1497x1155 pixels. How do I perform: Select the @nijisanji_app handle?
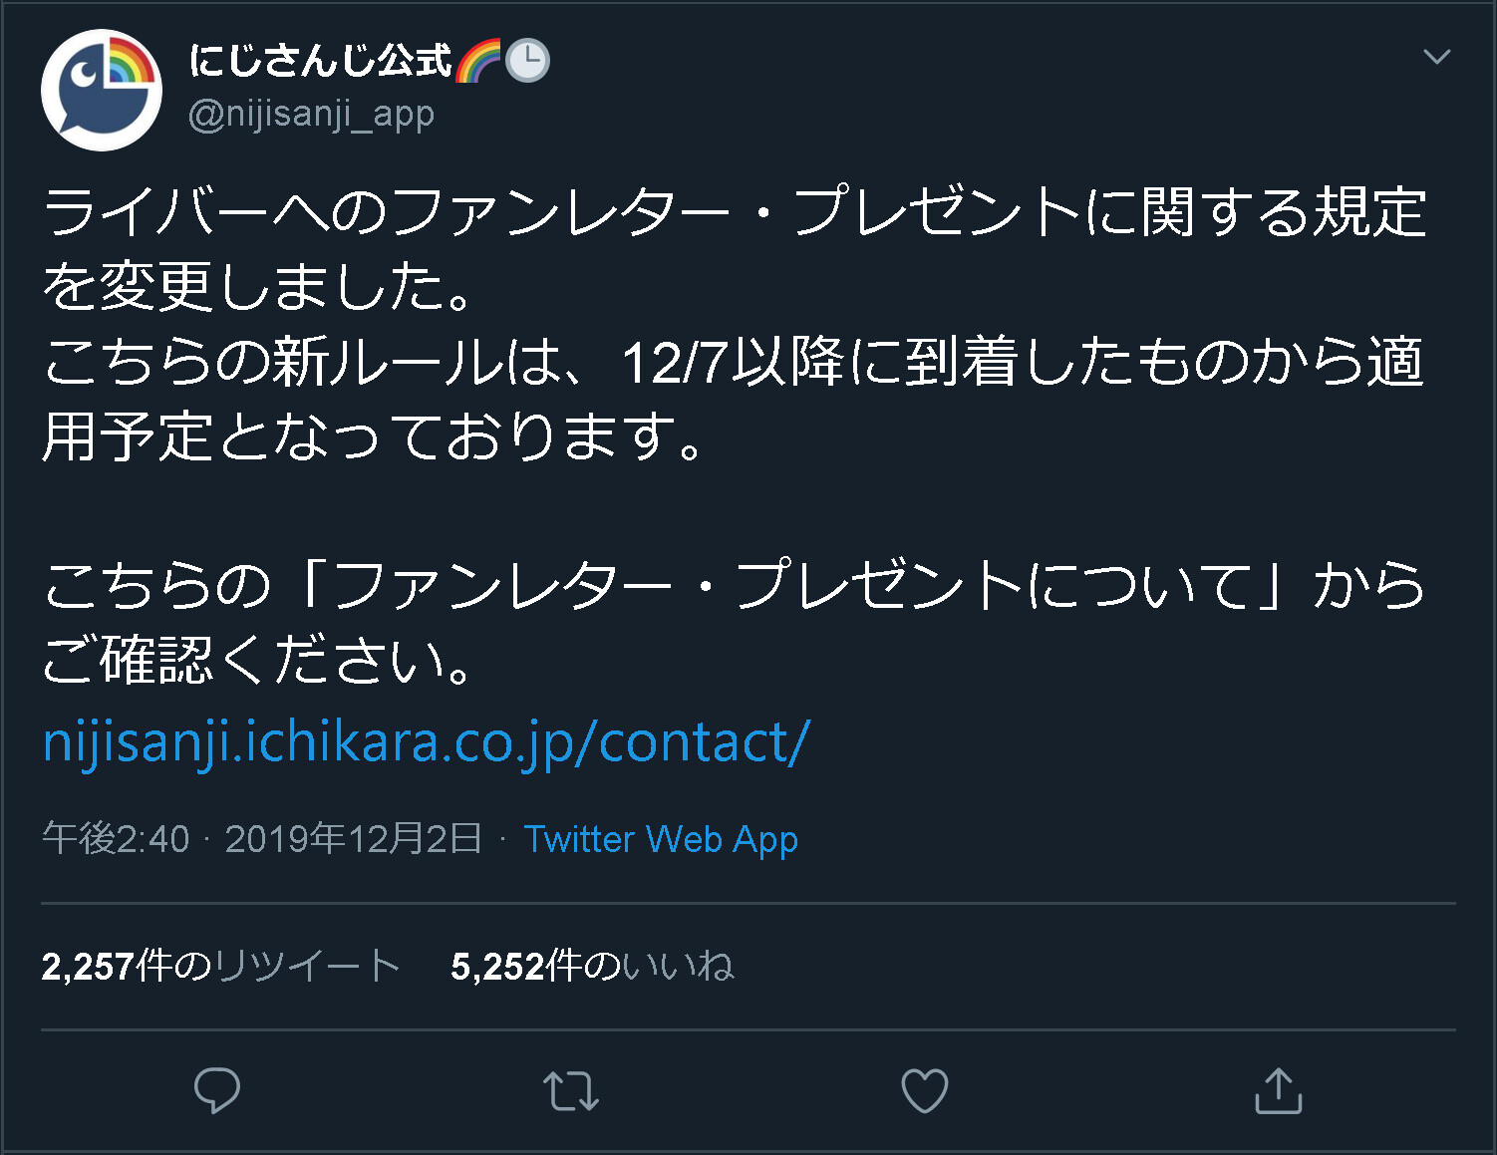[311, 113]
